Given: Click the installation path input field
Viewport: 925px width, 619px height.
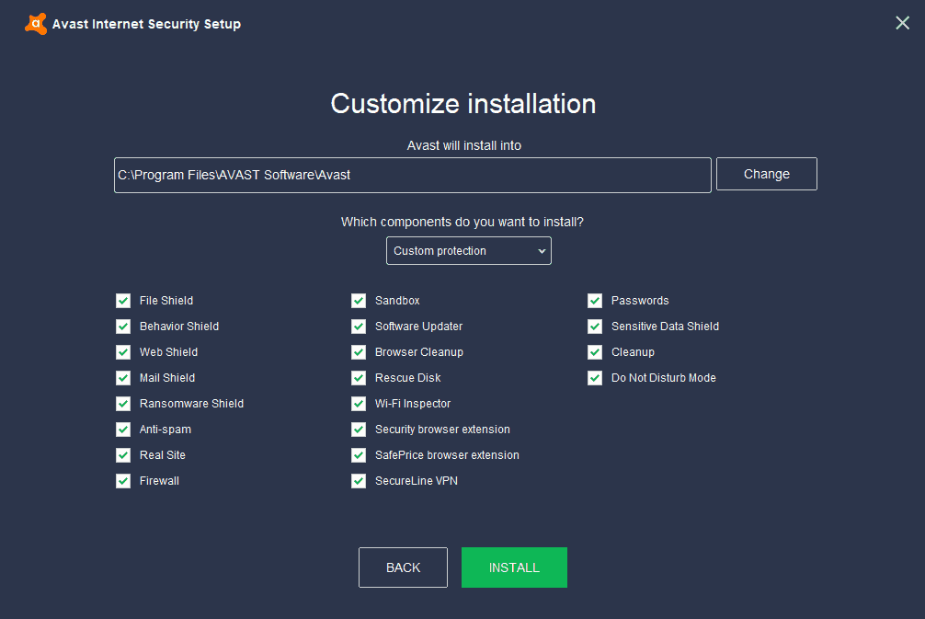Looking at the screenshot, I should 412,175.
